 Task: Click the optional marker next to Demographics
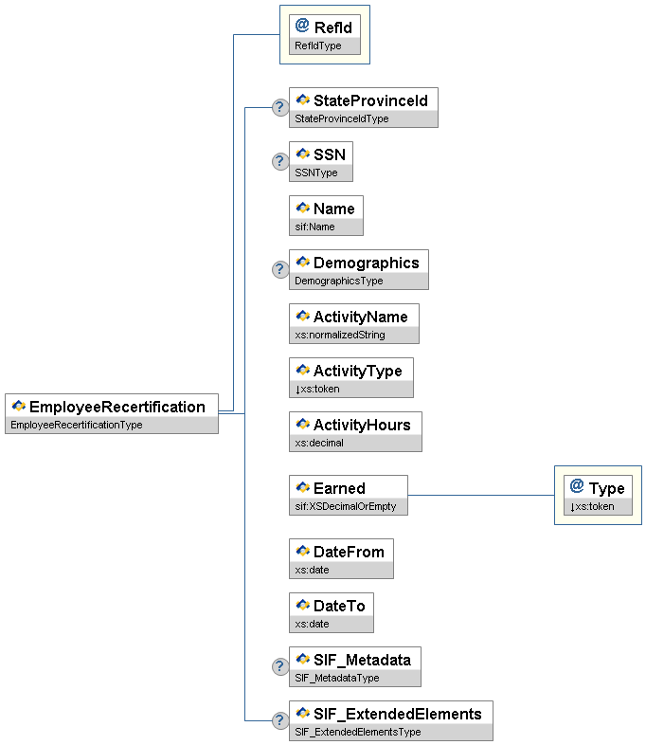pos(280,270)
